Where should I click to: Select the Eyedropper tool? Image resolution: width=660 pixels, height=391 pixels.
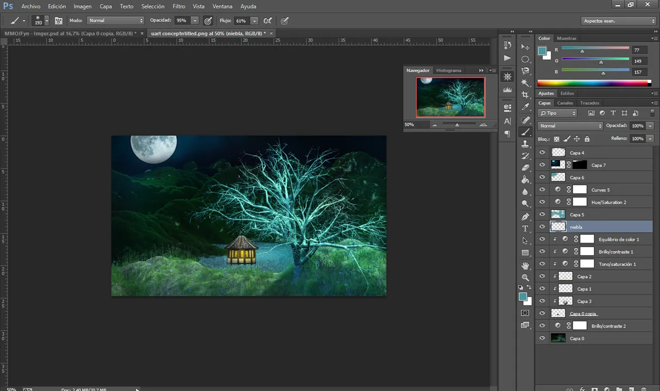[525, 107]
